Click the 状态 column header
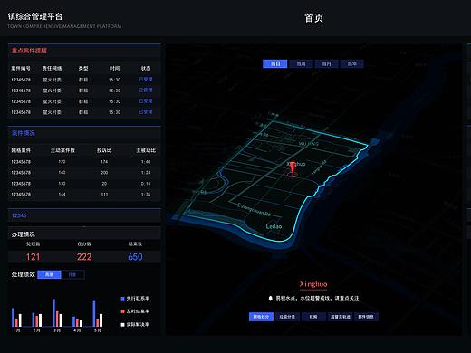 coord(146,69)
